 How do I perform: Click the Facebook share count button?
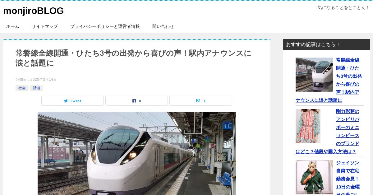(x=136, y=101)
